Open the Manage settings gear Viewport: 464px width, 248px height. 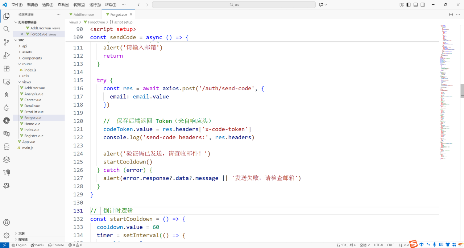6,235
